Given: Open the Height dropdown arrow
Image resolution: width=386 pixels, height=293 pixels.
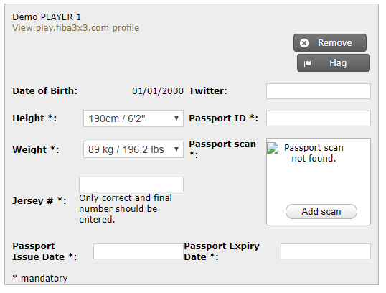Looking at the screenshot, I should coord(176,118).
